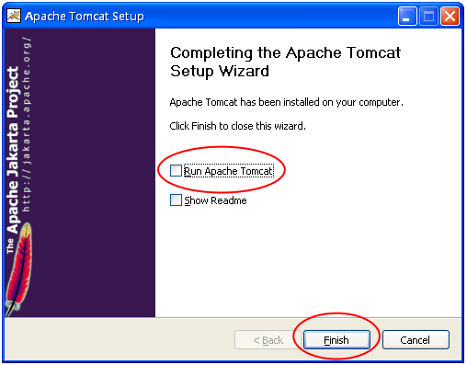Click the "Click Finish to close this wizard" text

click(x=237, y=126)
